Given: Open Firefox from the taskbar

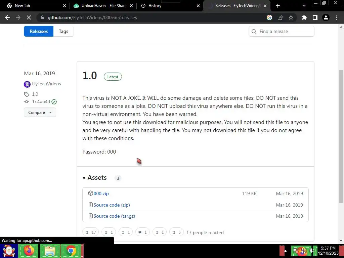Looking at the screenshot, I should click(29, 251).
